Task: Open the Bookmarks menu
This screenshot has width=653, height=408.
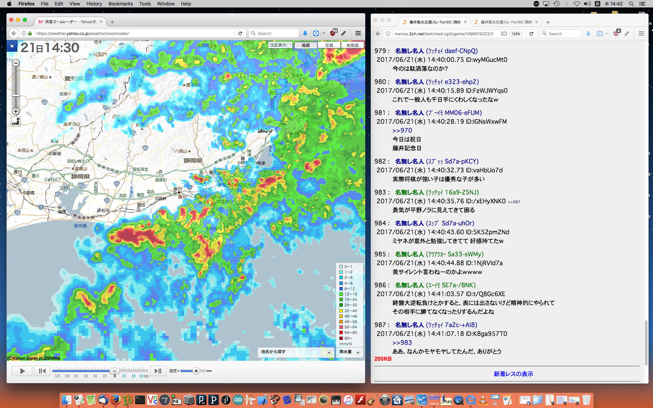Action: pos(120,4)
